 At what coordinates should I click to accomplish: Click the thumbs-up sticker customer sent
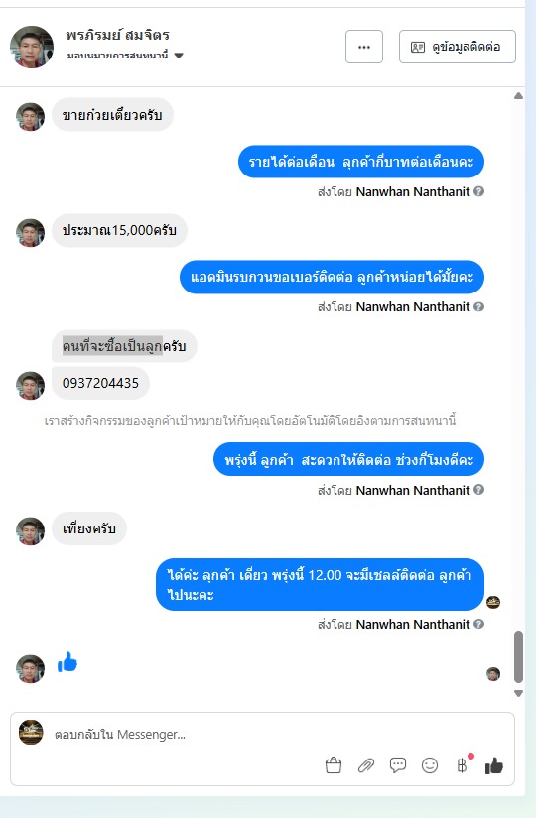click(x=67, y=662)
